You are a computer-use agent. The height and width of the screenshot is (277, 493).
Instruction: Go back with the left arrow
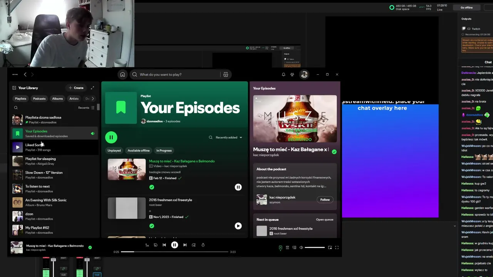click(x=25, y=75)
